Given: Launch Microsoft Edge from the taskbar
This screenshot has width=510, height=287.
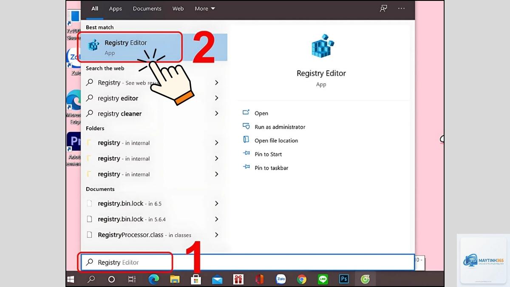Looking at the screenshot, I should point(153,279).
